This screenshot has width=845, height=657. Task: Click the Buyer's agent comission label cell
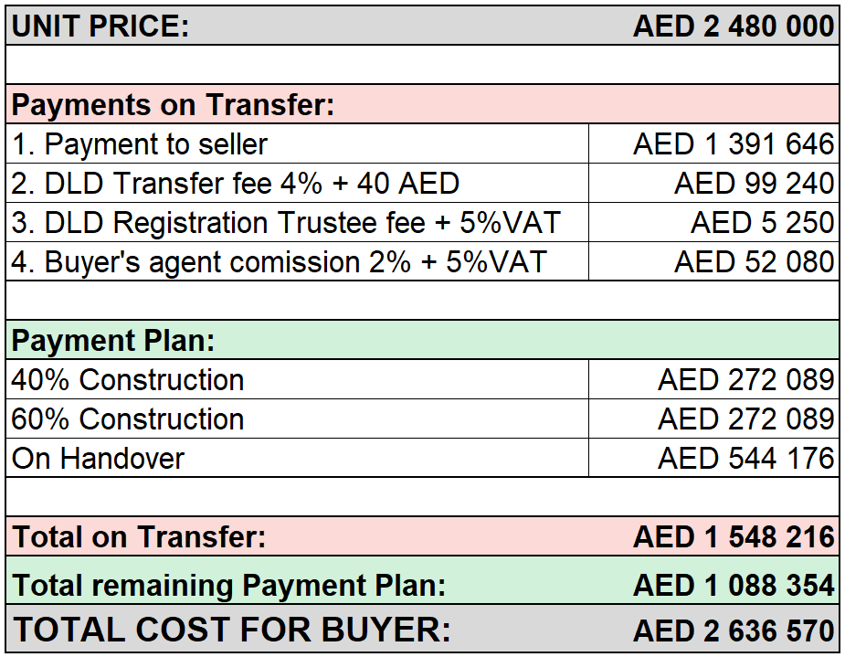[x=298, y=261]
